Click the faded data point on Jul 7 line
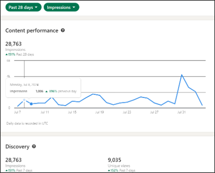Screen dimensions: 215x173 pyautogui.click(x=24, y=100)
